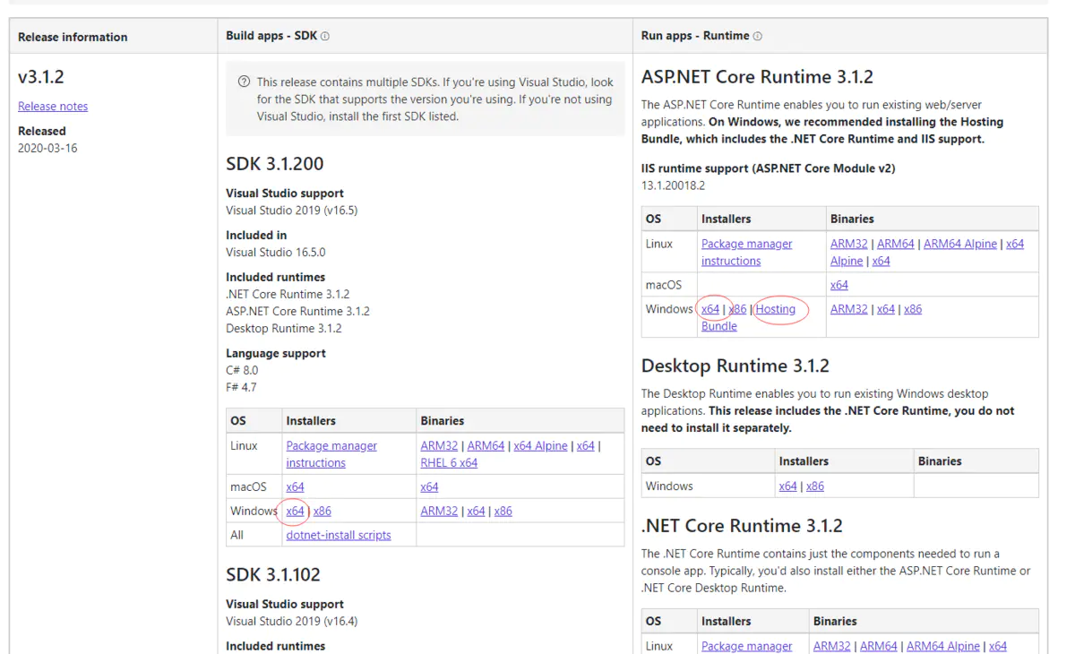Open the dotnet-install scripts page
The width and height of the screenshot is (1075, 654).
pyautogui.click(x=338, y=534)
